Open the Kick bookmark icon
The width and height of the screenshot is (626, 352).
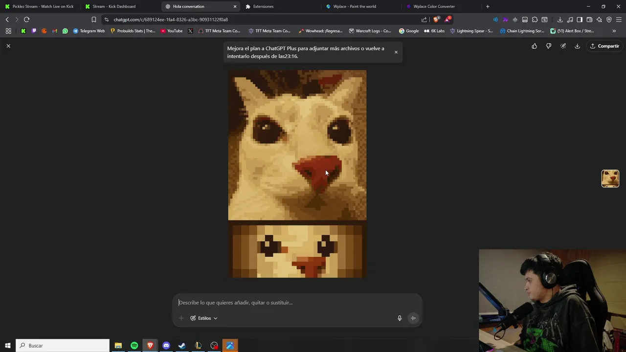23,31
